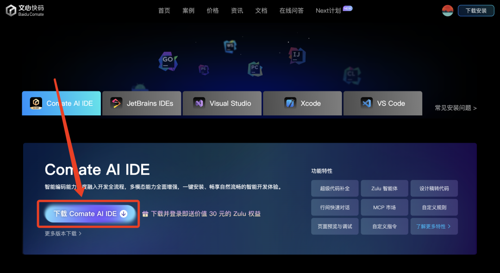Switch to the JetBrains IDEs tab
Image resolution: width=500 pixels, height=273 pixels.
point(142,103)
